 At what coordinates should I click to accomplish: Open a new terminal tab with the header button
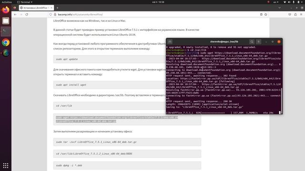pyautogui.click(x=170, y=42)
